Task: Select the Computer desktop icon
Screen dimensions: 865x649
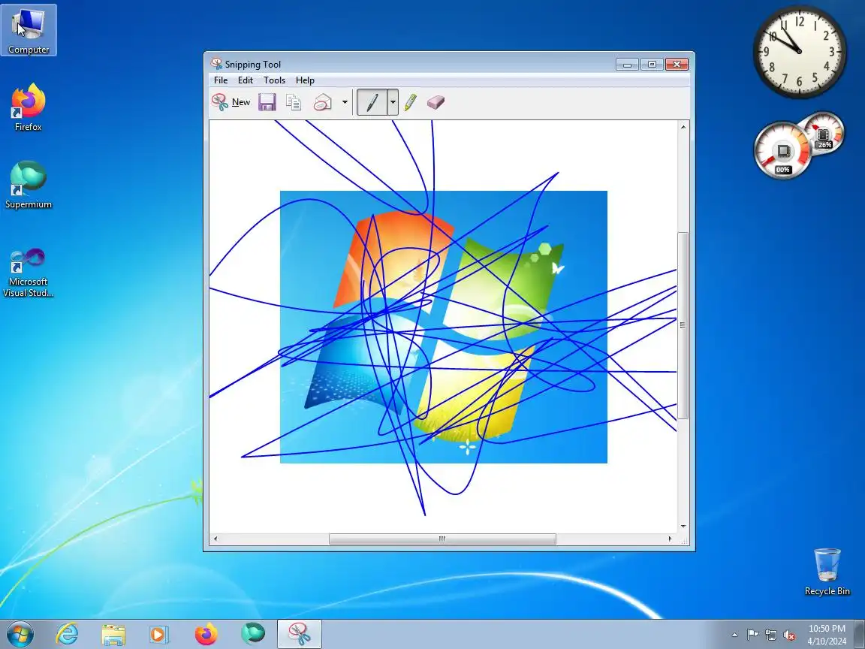Action: [29, 30]
